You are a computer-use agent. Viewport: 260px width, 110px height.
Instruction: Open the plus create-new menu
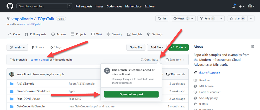242,6
